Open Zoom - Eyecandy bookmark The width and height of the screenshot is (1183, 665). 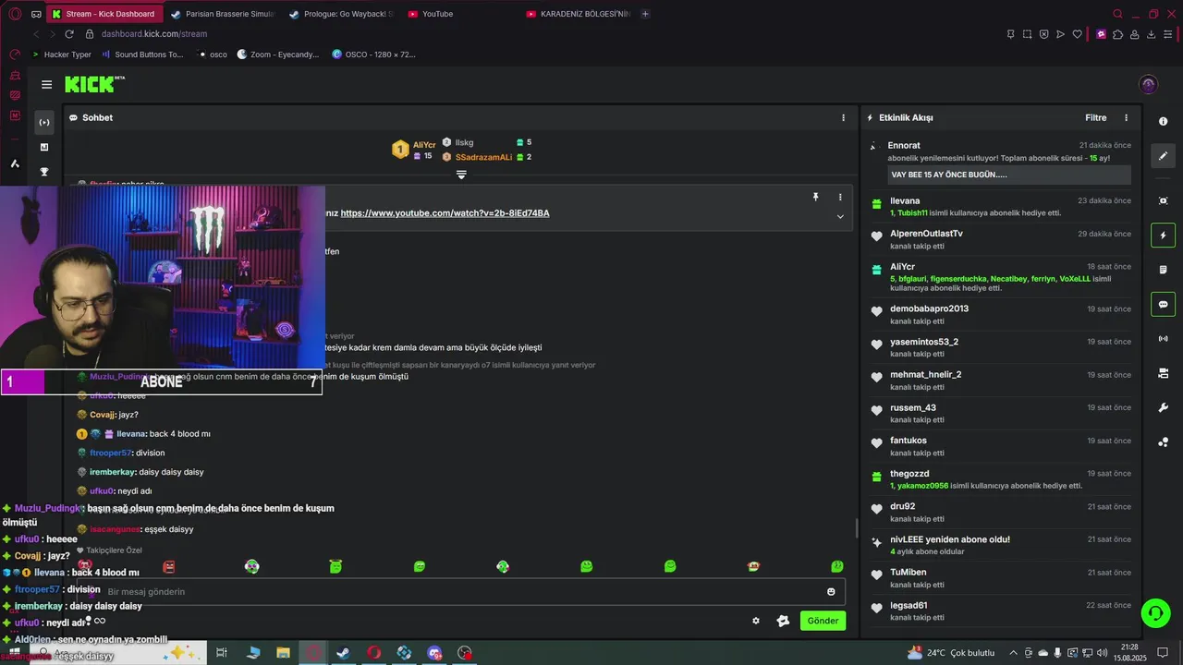[x=277, y=54]
